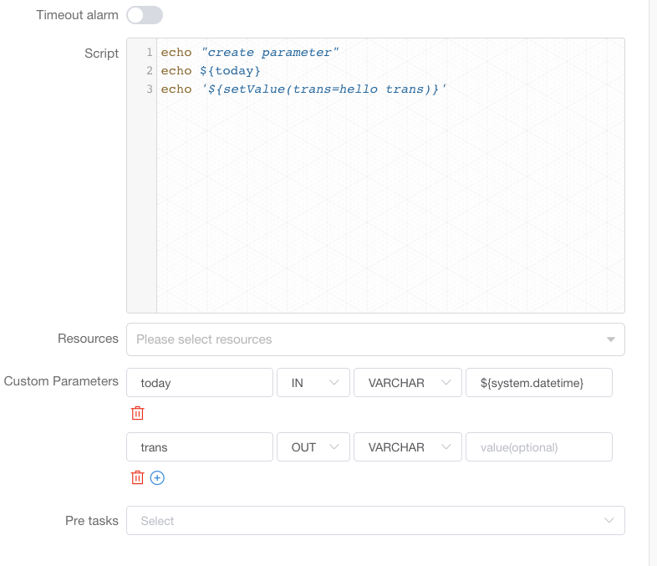The width and height of the screenshot is (657, 566).
Task: Change the OUT direction of 'trans' parameter
Action: [313, 447]
